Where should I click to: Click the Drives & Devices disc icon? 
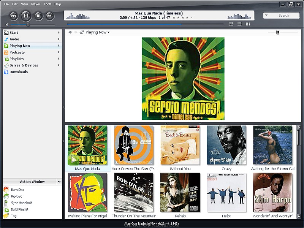click(6, 65)
